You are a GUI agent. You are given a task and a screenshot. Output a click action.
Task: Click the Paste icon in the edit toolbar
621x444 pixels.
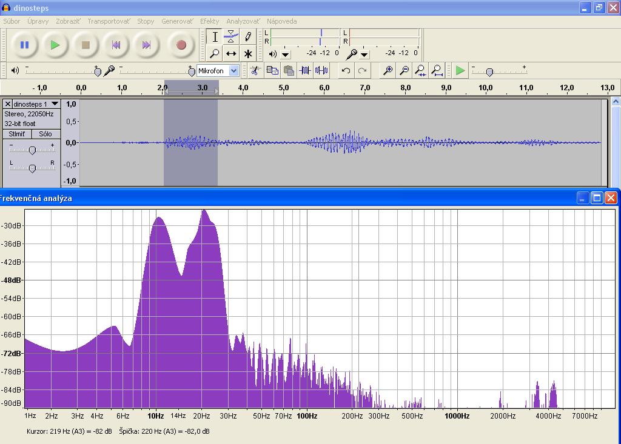289,71
